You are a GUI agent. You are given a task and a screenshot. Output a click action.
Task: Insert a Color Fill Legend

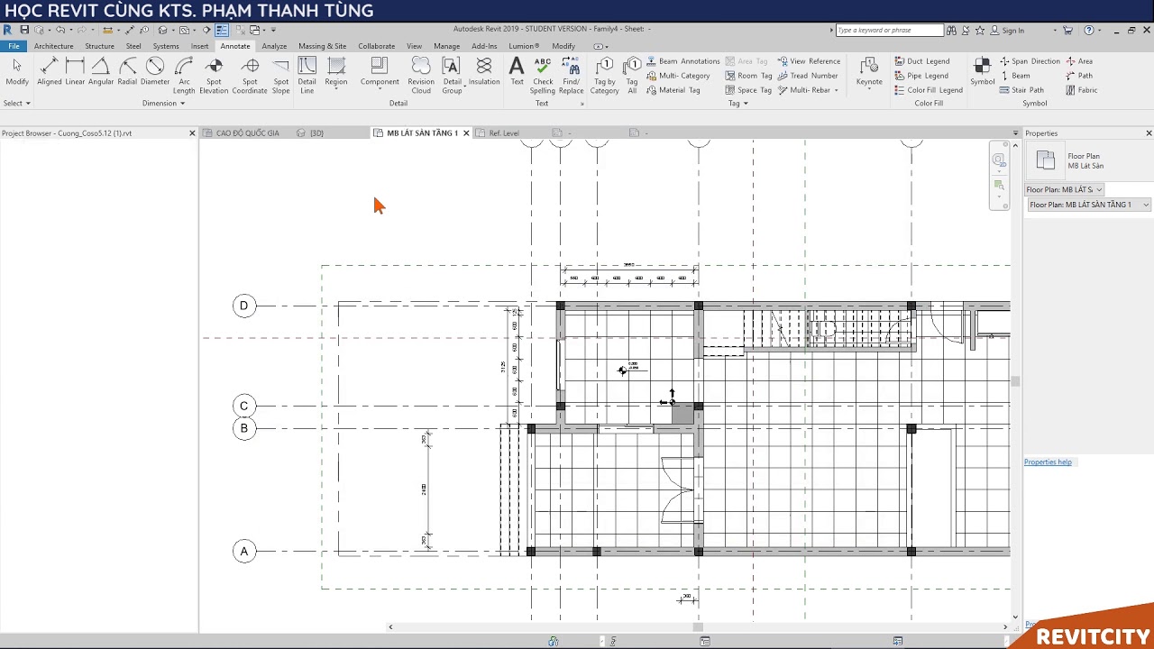929,90
